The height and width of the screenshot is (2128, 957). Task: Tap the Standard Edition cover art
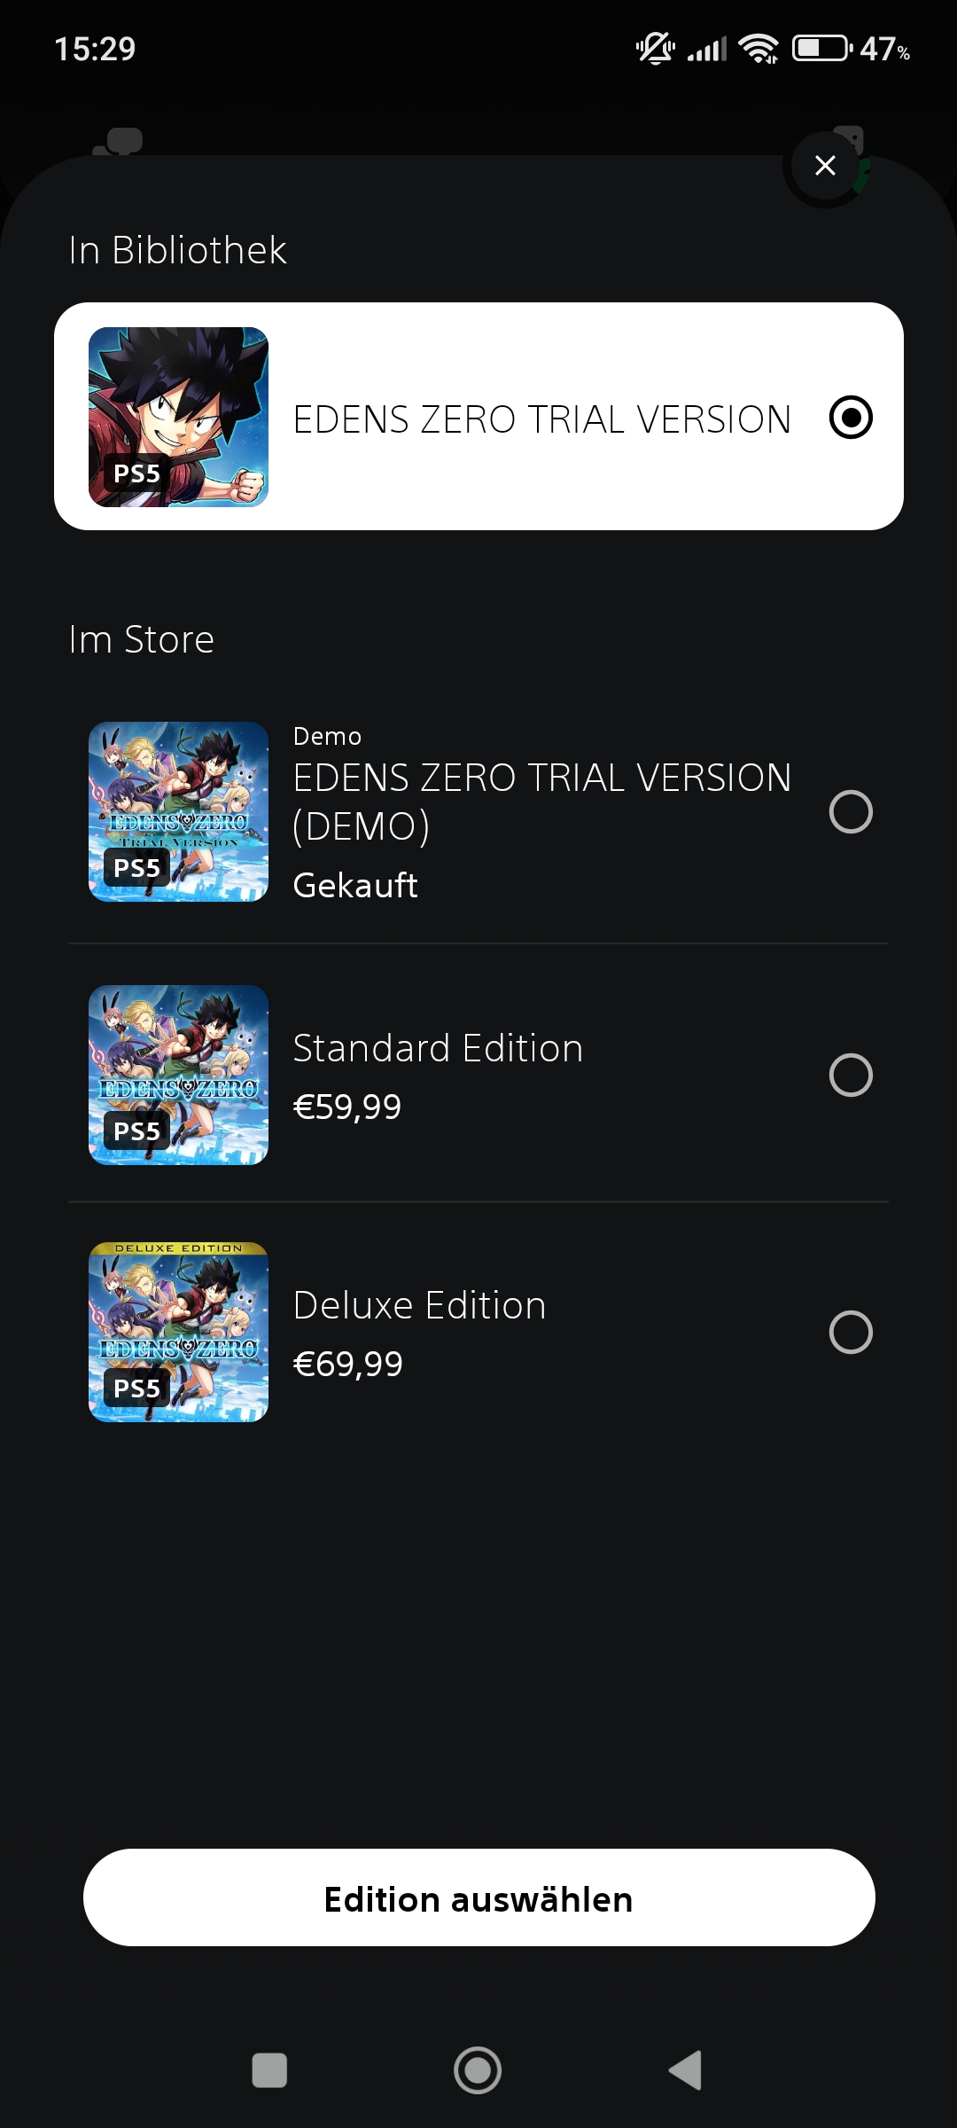point(178,1075)
